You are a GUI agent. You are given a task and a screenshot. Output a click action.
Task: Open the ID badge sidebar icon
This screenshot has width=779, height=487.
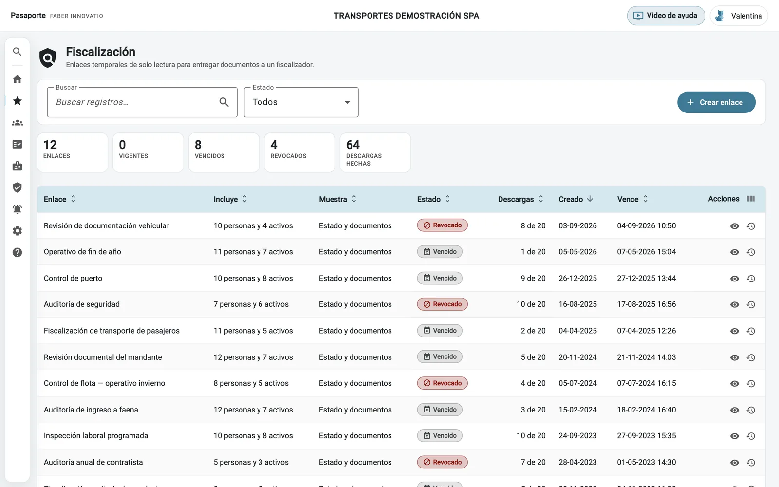(17, 166)
